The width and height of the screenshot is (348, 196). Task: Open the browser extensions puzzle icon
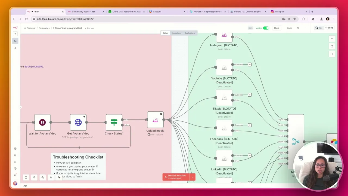pyautogui.click(x=303, y=19)
